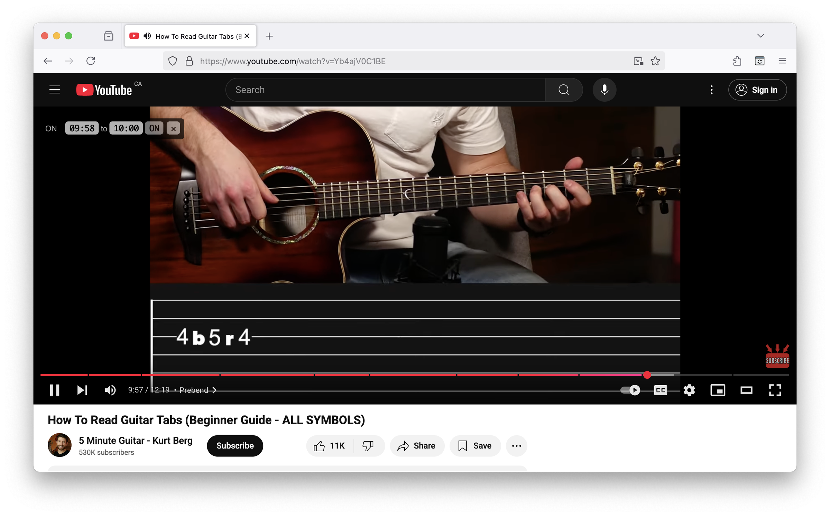Pause the video playback
Image resolution: width=830 pixels, height=516 pixels.
54,390
